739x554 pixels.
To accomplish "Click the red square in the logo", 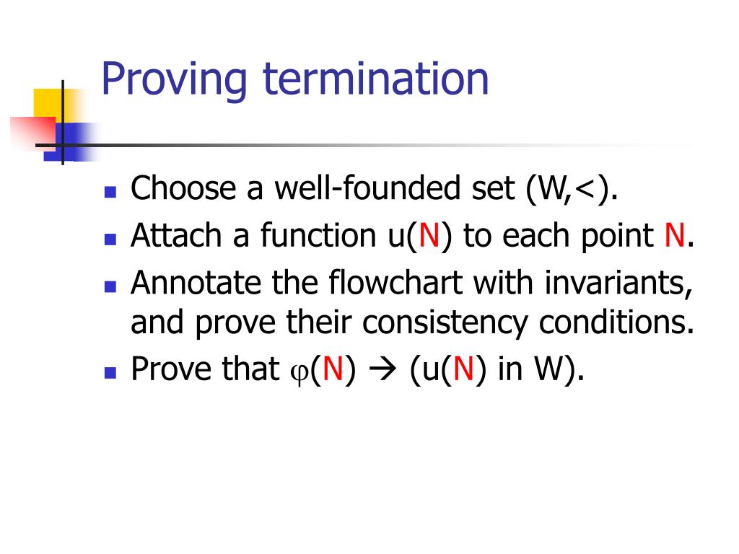I will pos(33,133).
